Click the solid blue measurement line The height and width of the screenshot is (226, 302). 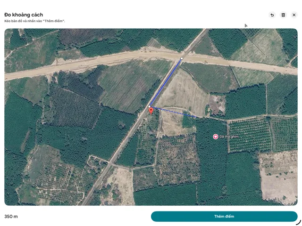pos(166,82)
